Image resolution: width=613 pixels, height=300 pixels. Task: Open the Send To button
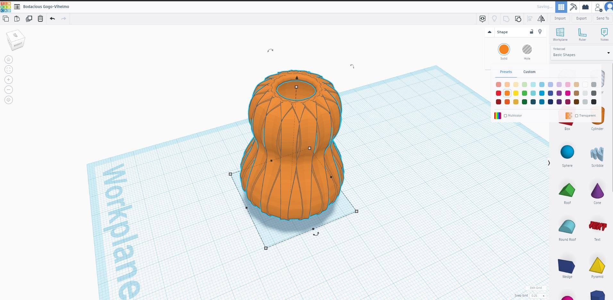coord(603,19)
